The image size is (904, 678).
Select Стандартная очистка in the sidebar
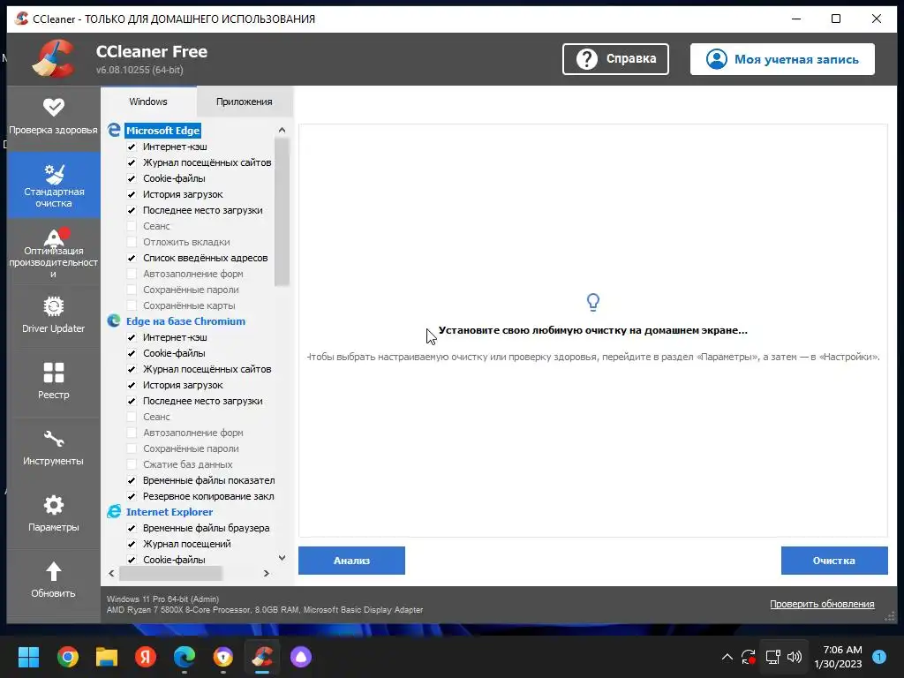(54, 185)
